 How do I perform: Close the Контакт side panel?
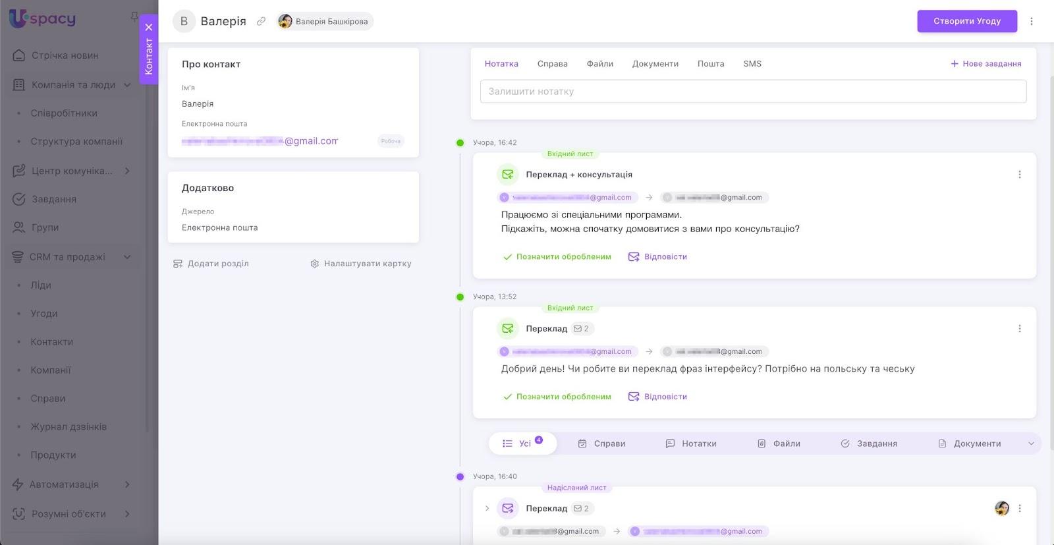(149, 27)
